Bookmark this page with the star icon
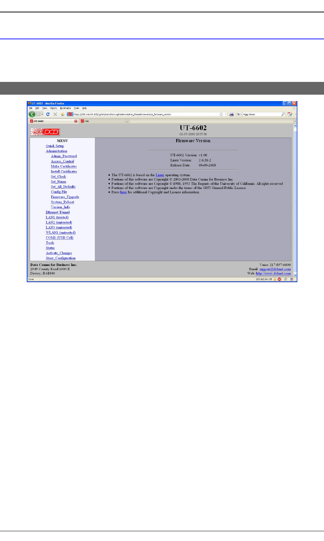This screenshot has width=324, height=541. click(x=222, y=114)
